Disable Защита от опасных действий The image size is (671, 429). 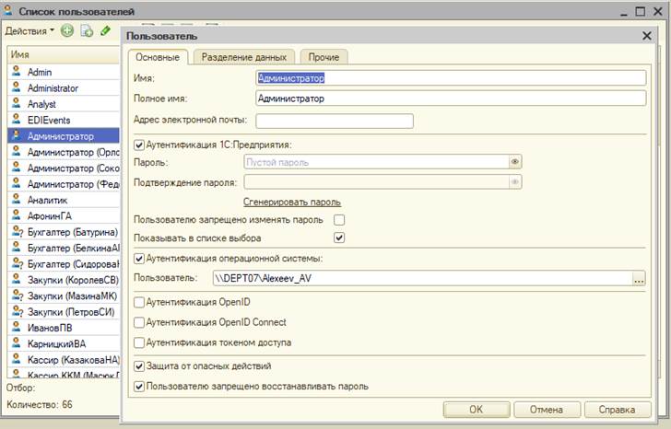pyautogui.click(x=140, y=366)
